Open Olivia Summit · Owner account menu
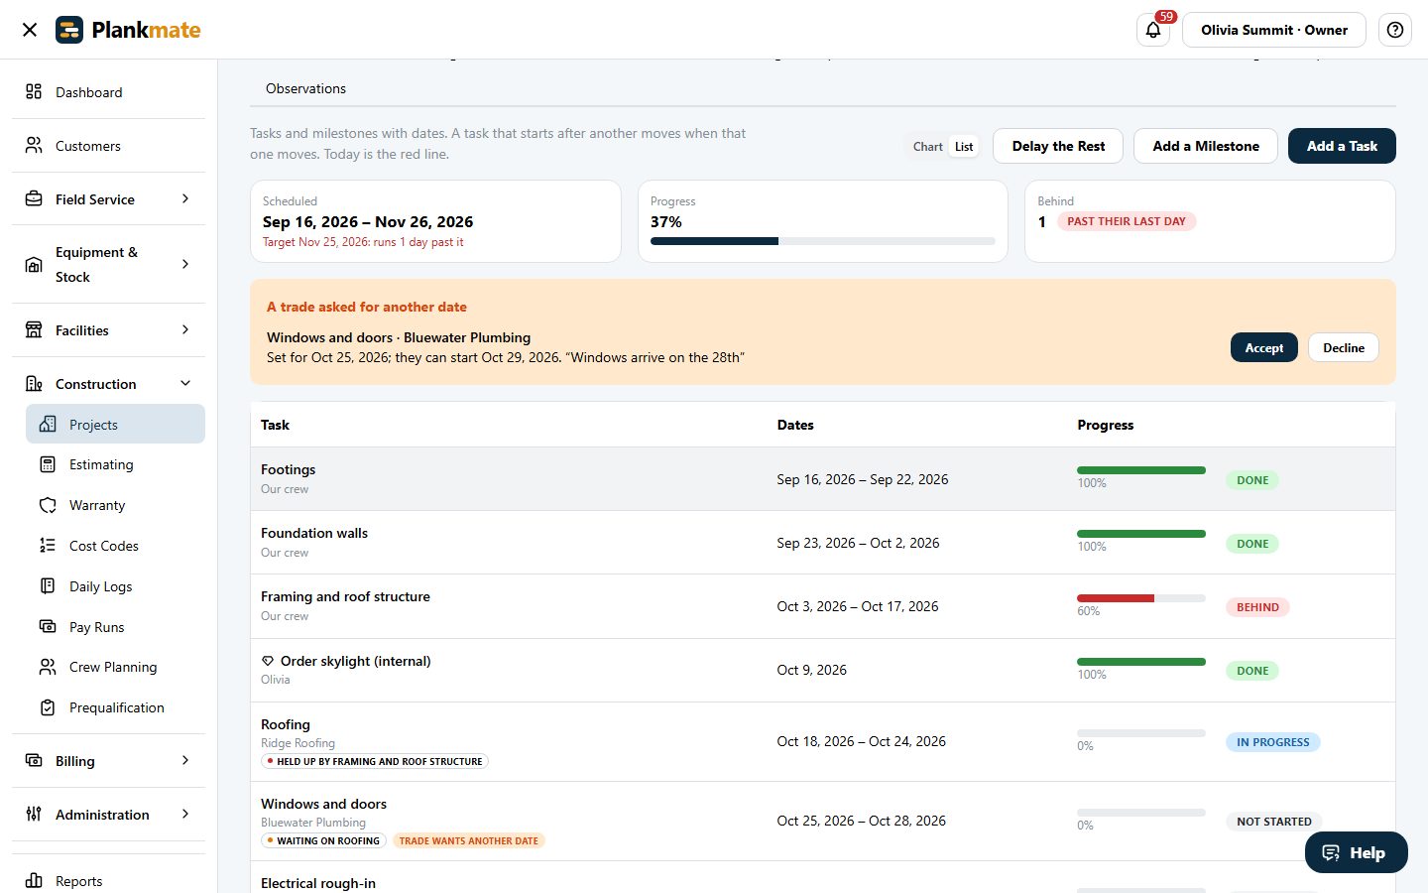 [1274, 30]
